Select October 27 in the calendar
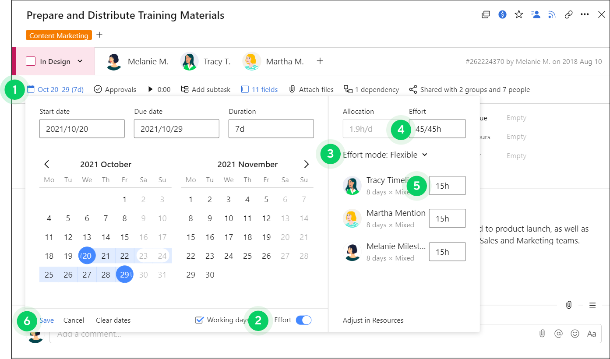This screenshot has width=610, height=359. 87,275
